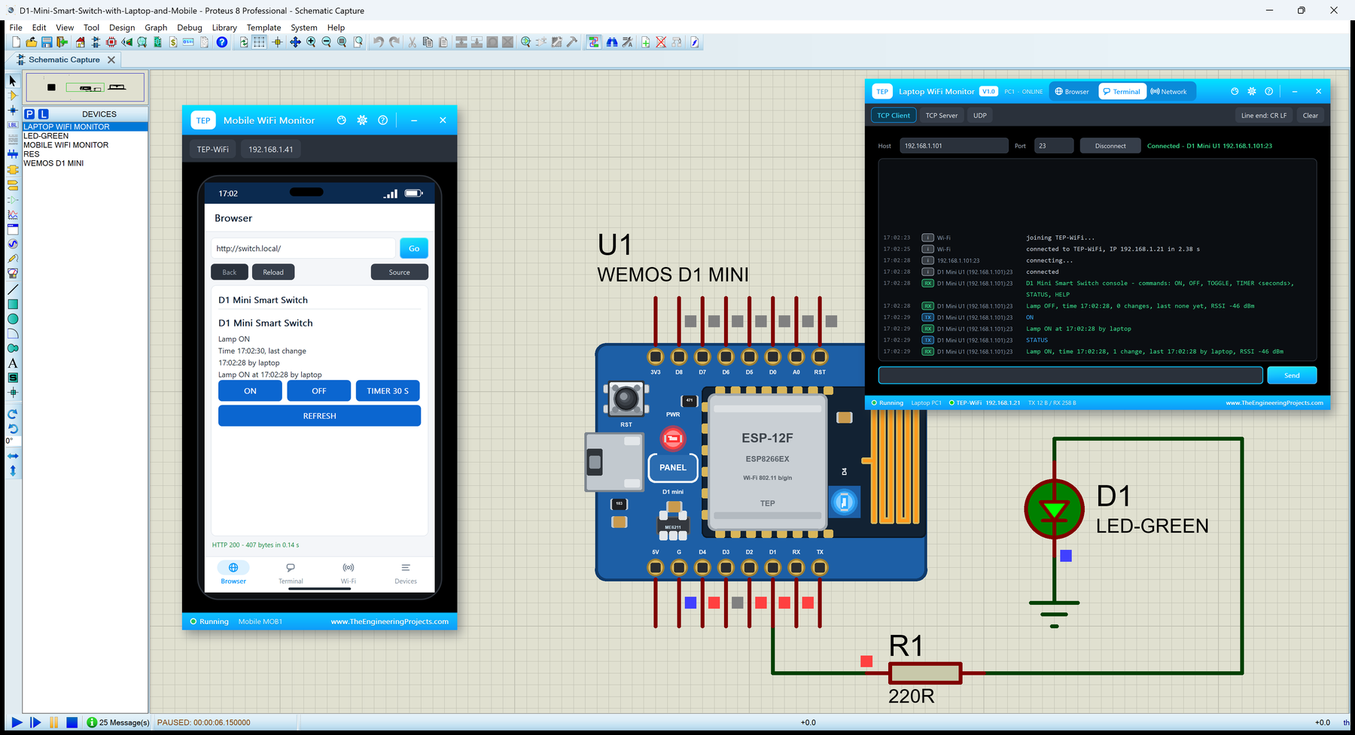Open the Design menu

(x=122, y=28)
